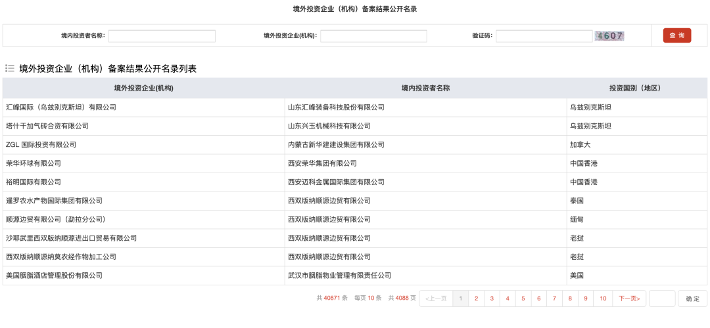
Task: Click the 共 40871 条 total count text
Action: [332, 298]
